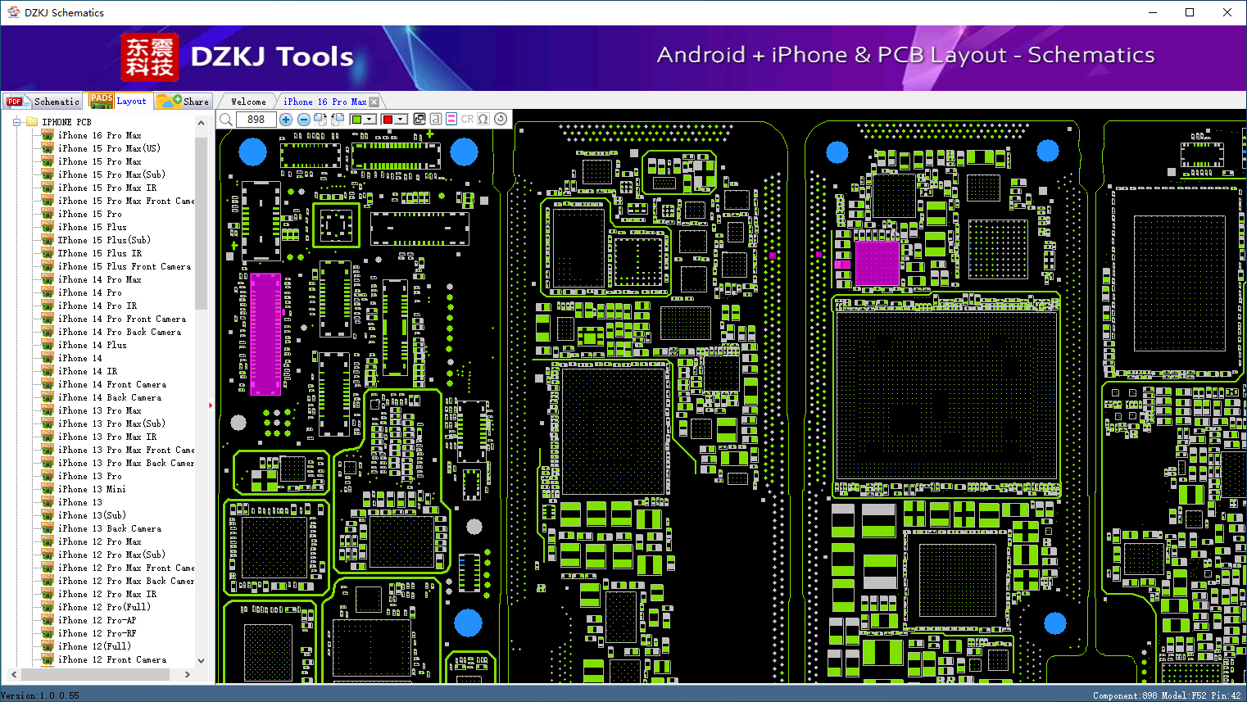This screenshot has width=1247, height=702.
Task: Choose iPhone 12 Pro(Full) entry
Action: [x=104, y=607]
